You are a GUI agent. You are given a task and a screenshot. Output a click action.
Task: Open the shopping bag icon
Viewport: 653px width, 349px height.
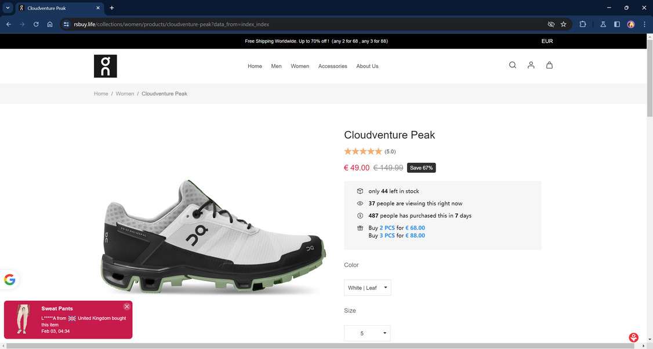(549, 65)
